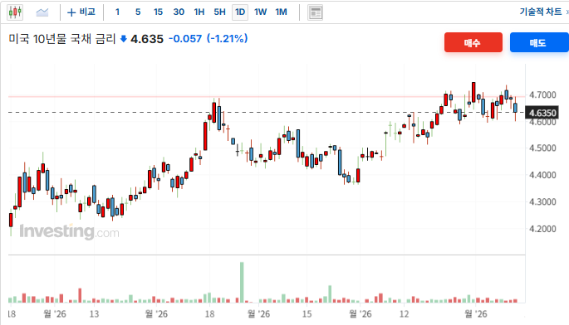Image resolution: width=569 pixels, height=325 pixels.
Task: Click the 4.2000 price axis label
Action: click(x=542, y=229)
